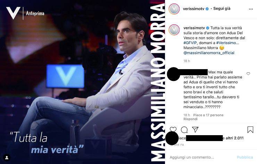Save the post with the bookmark icon
The width and height of the screenshot is (257, 164).
(x=250, y=130)
